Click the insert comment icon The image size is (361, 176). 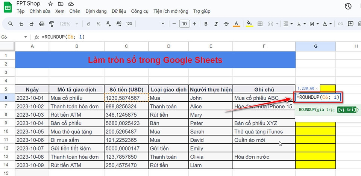[x=350, y=23]
